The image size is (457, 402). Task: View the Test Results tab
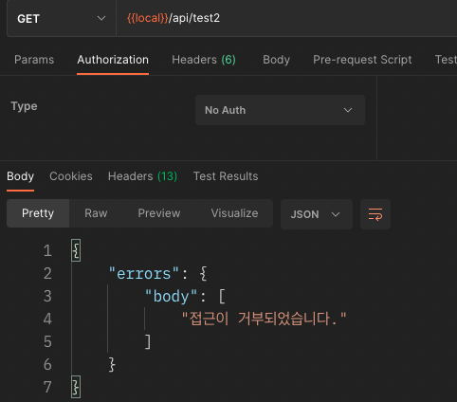coord(226,176)
